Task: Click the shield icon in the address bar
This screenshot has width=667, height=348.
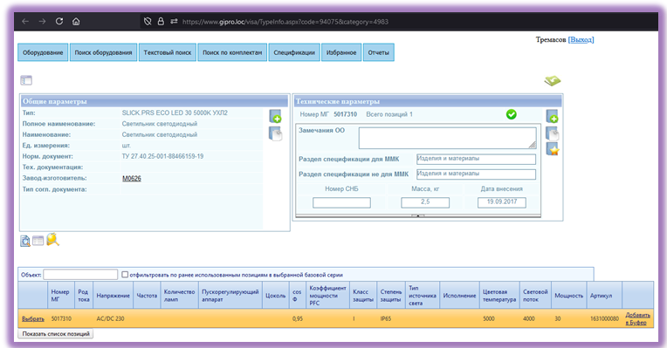Action: click(148, 21)
